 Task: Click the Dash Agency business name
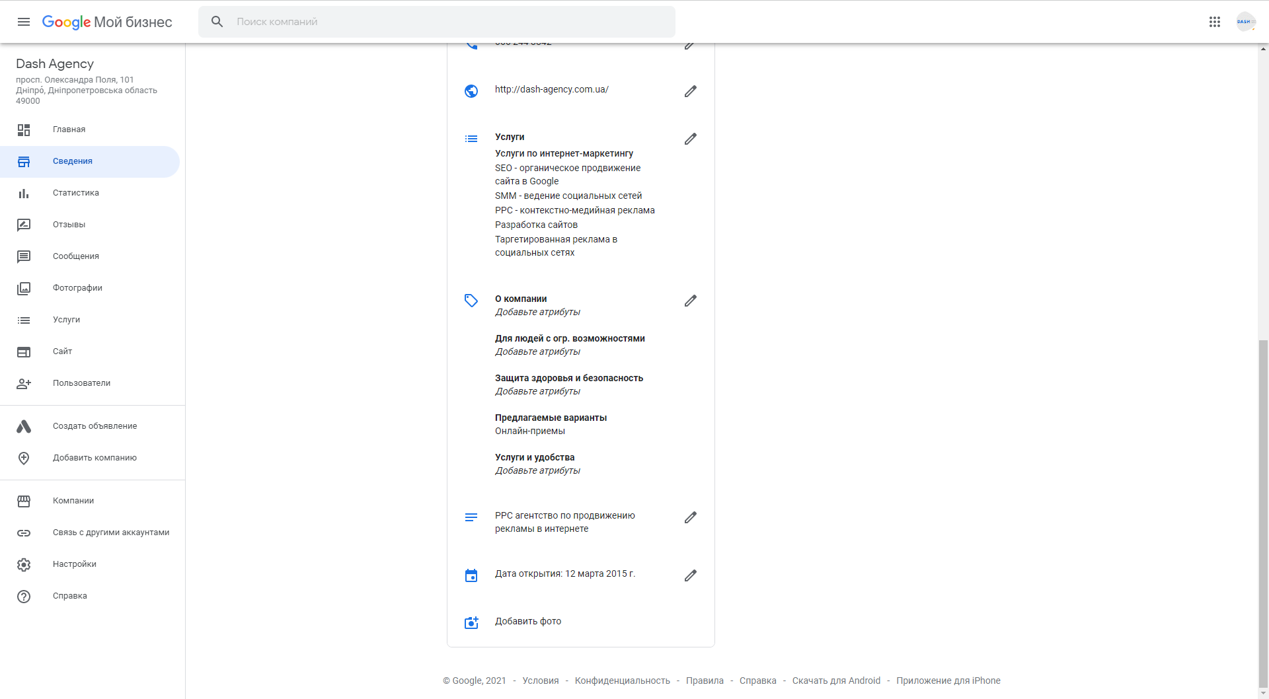[x=55, y=63]
